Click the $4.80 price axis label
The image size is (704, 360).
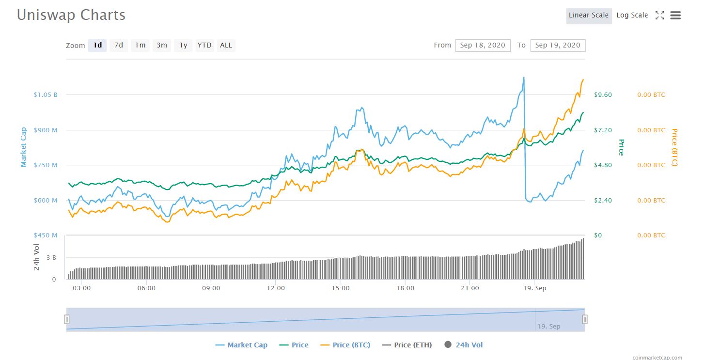[603, 165]
